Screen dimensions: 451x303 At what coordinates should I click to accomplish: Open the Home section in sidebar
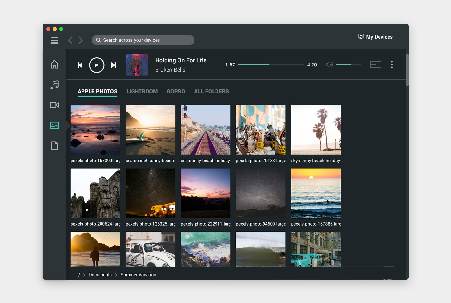click(x=54, y=64)
